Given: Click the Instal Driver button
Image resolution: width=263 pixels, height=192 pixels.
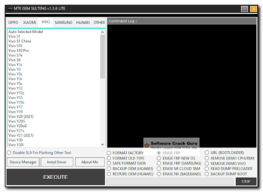Looking at the screenshot, I should (57, 162).
